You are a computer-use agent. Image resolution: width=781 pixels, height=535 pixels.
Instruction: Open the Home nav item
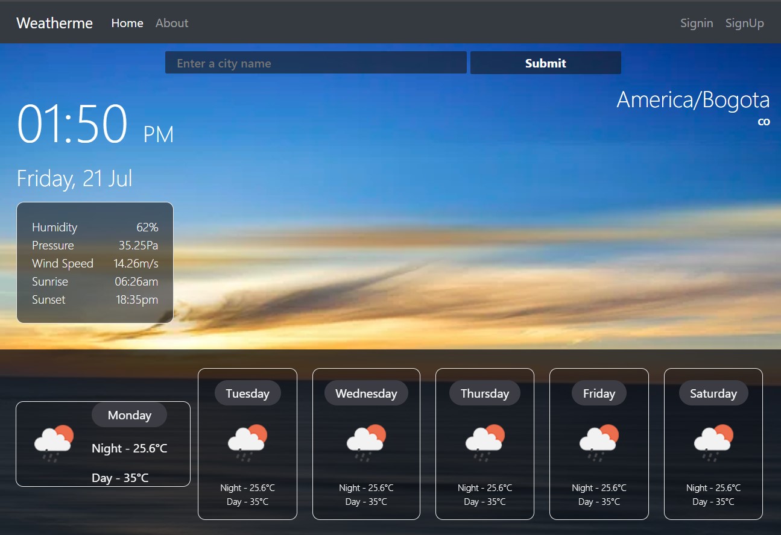point(127,23)
